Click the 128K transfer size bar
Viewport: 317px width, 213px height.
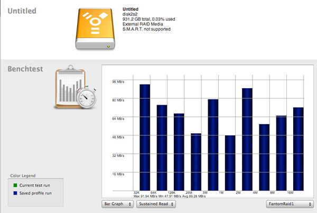coord(179,152)
